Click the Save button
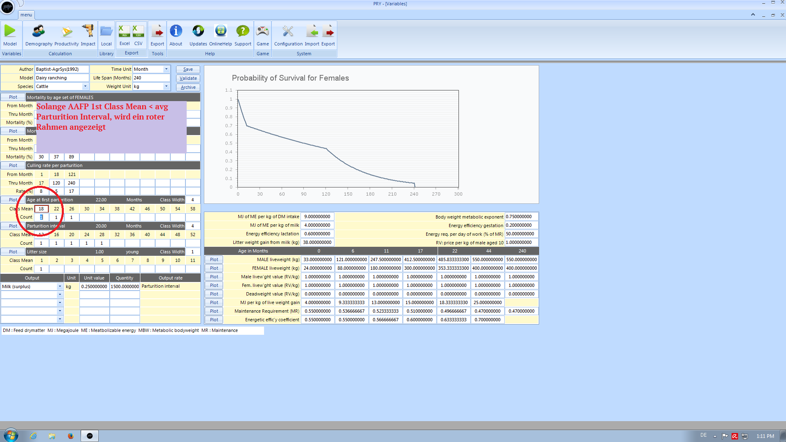The height and width of the screenshot is (442, 786). tap(188, 69)
